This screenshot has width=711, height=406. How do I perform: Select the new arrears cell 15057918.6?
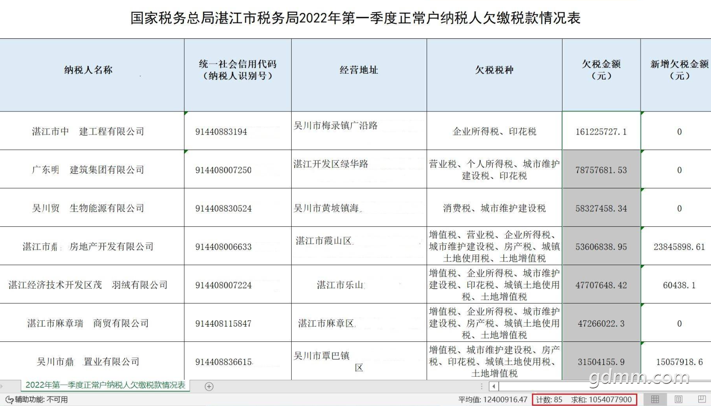[x=676, y=361]
